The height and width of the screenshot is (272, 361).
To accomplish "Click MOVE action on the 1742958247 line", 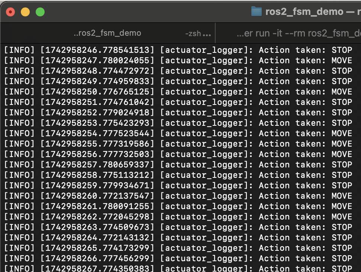I will [x=342, y=60].
